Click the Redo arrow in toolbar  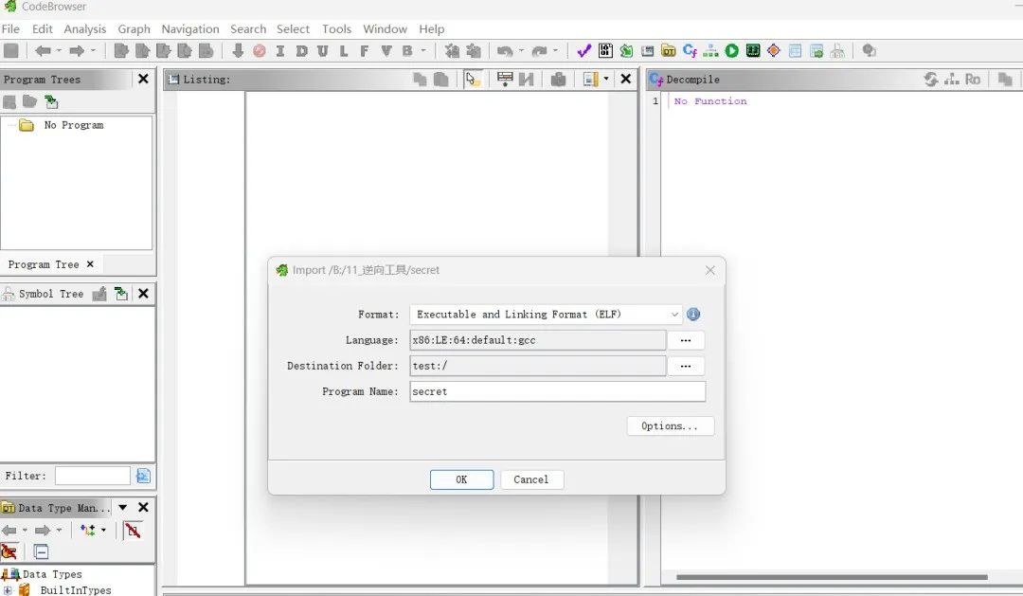coord(539,51)
